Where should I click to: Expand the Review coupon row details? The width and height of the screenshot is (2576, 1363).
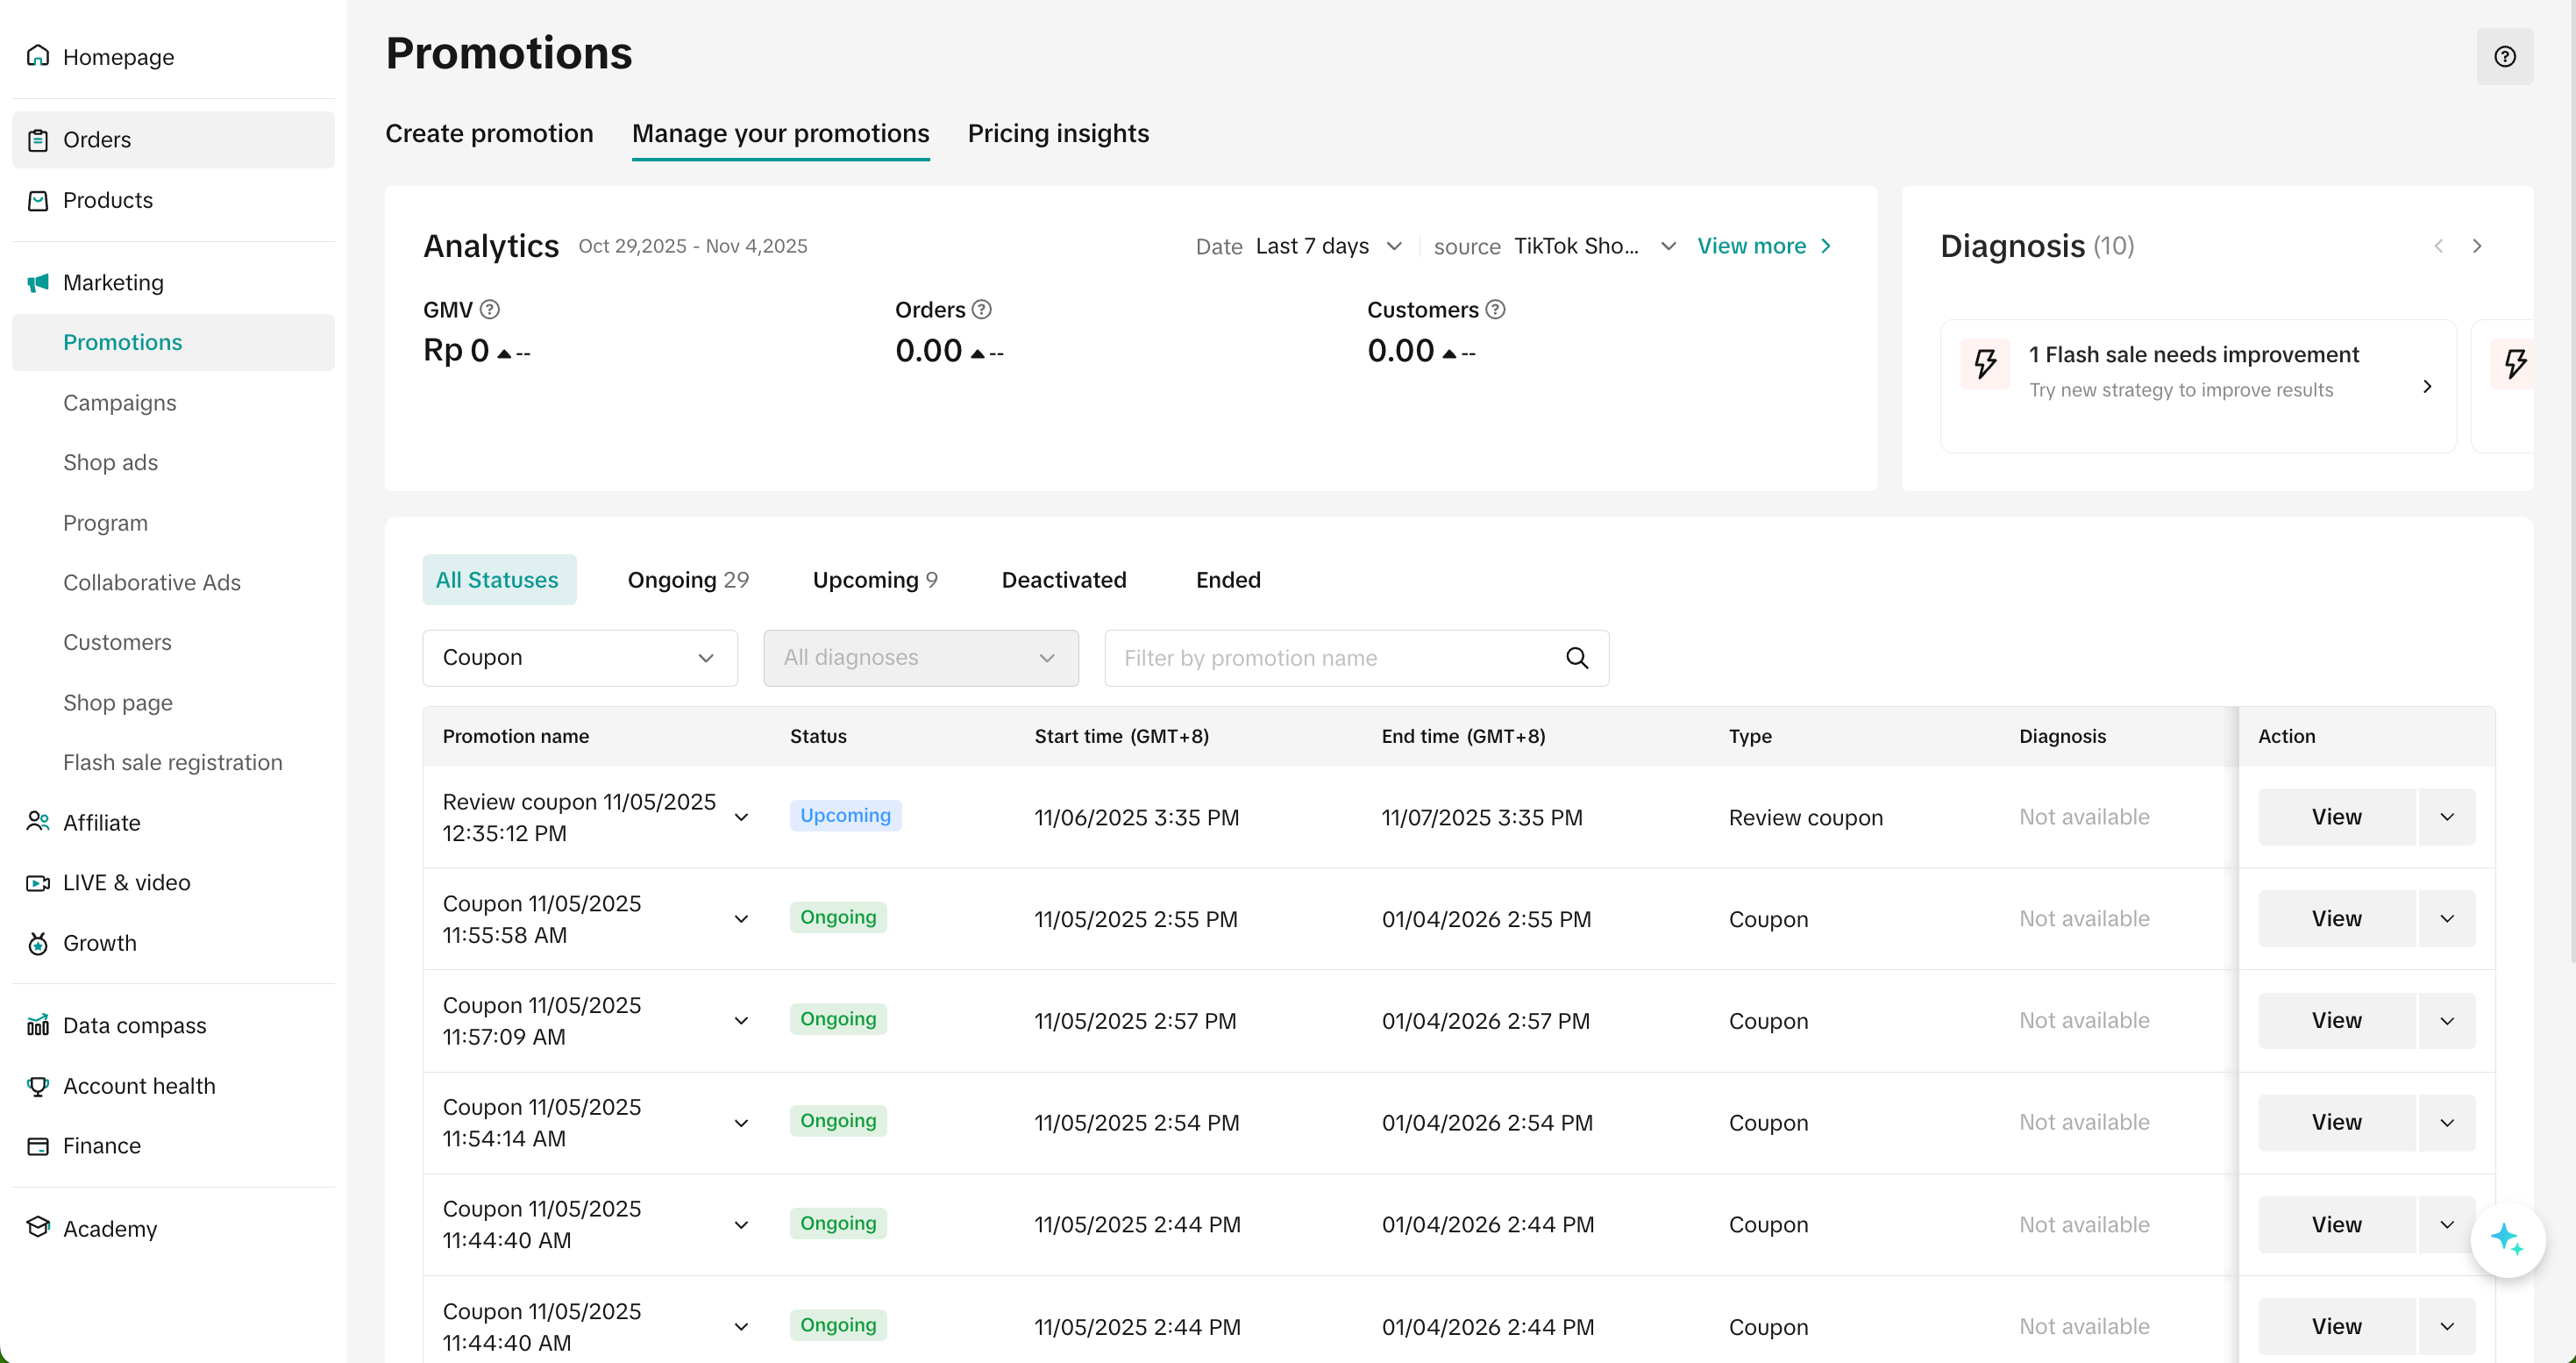click(x=741, y=817)
